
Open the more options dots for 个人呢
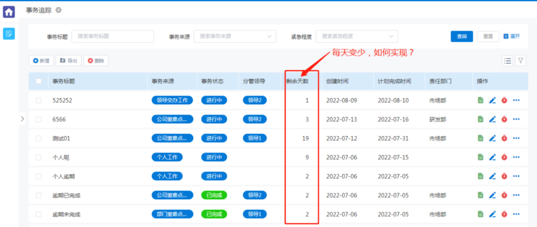click(x=517, y=157)
